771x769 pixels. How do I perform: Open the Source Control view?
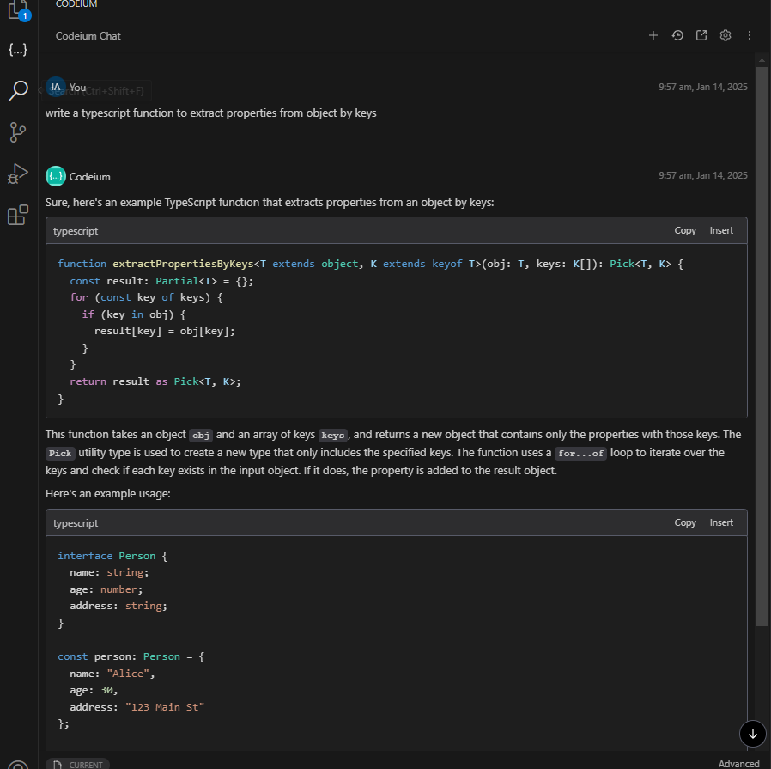[18, 131]
